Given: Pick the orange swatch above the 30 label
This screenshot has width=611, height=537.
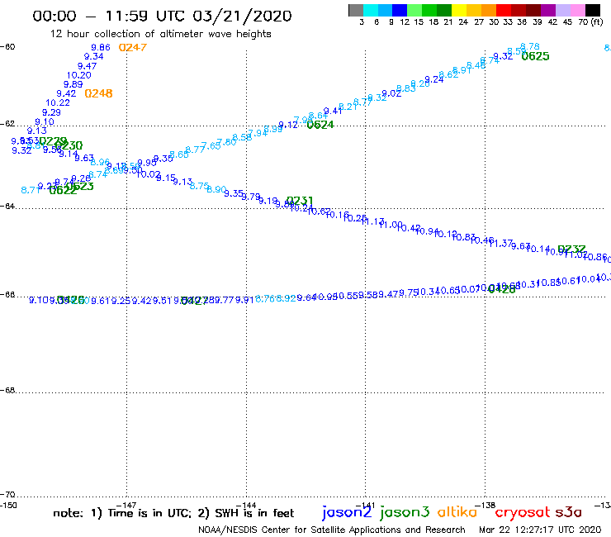Looking at the screenshot, I should pos(489,10).
